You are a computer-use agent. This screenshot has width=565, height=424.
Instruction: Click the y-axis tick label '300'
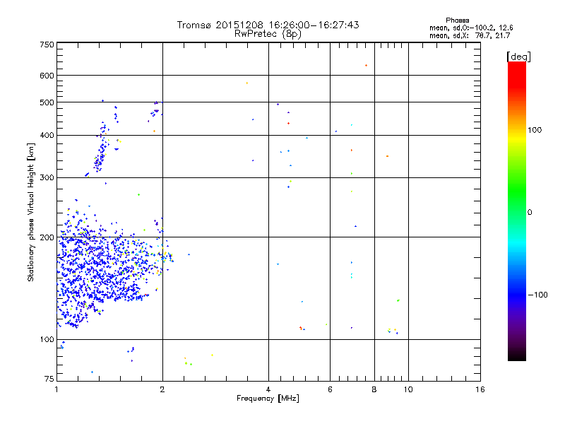pos(47,178)
